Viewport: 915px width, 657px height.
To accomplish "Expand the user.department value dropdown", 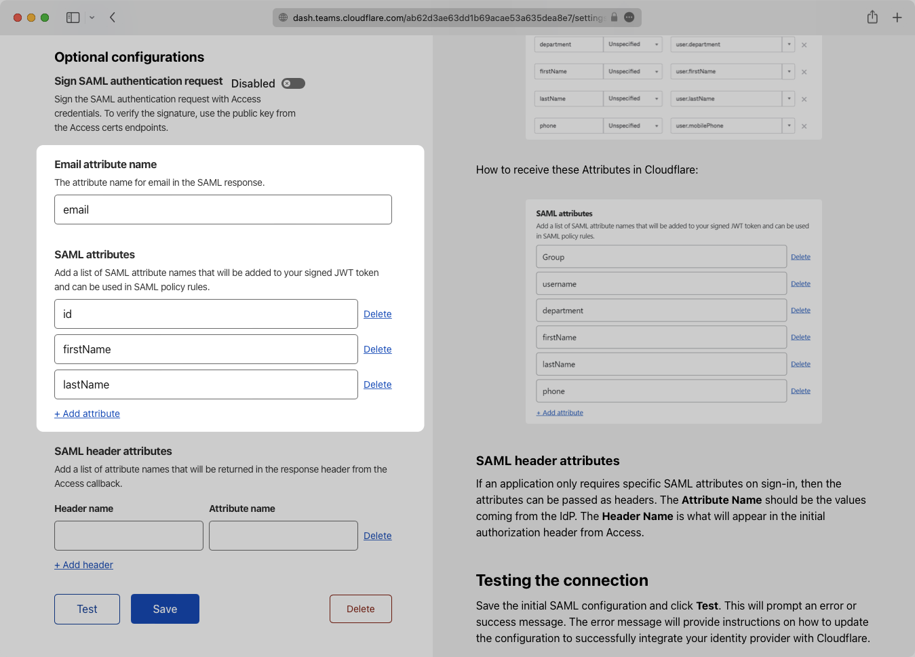I will click(789, 44).
